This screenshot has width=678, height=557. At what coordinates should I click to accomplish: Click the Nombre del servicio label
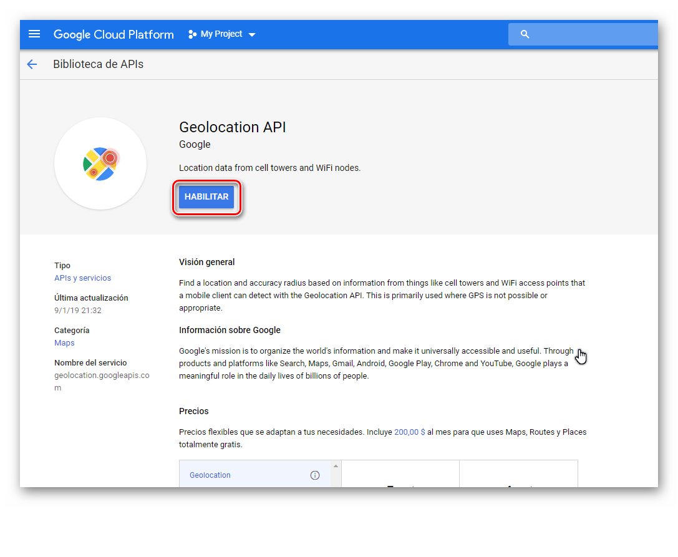click(90, 363)
